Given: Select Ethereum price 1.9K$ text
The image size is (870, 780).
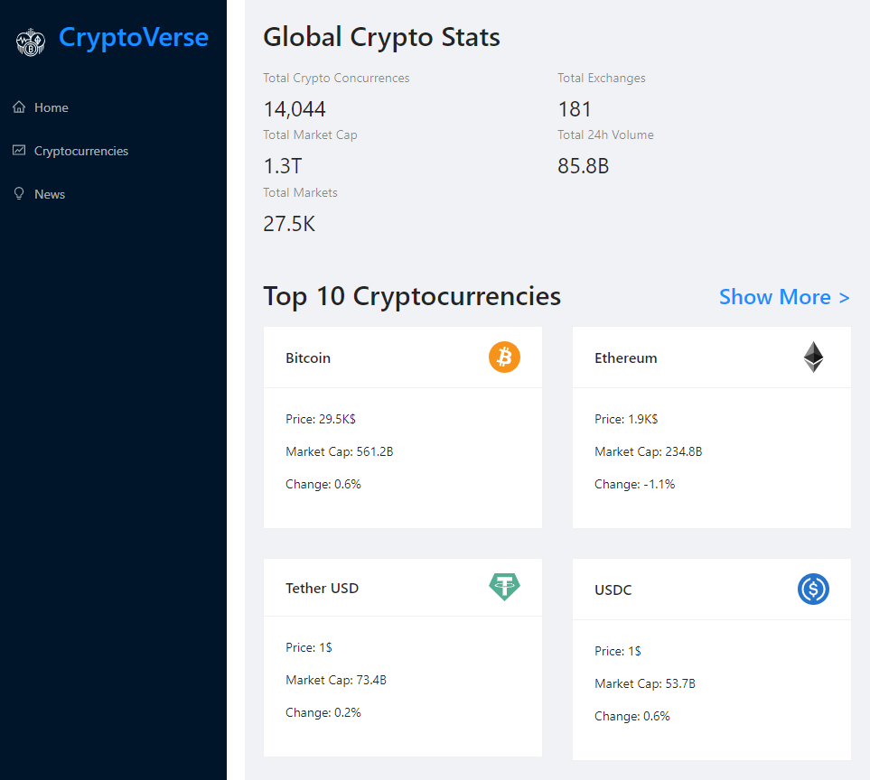Looking at the screenshot, I should (x=626, y=419).
